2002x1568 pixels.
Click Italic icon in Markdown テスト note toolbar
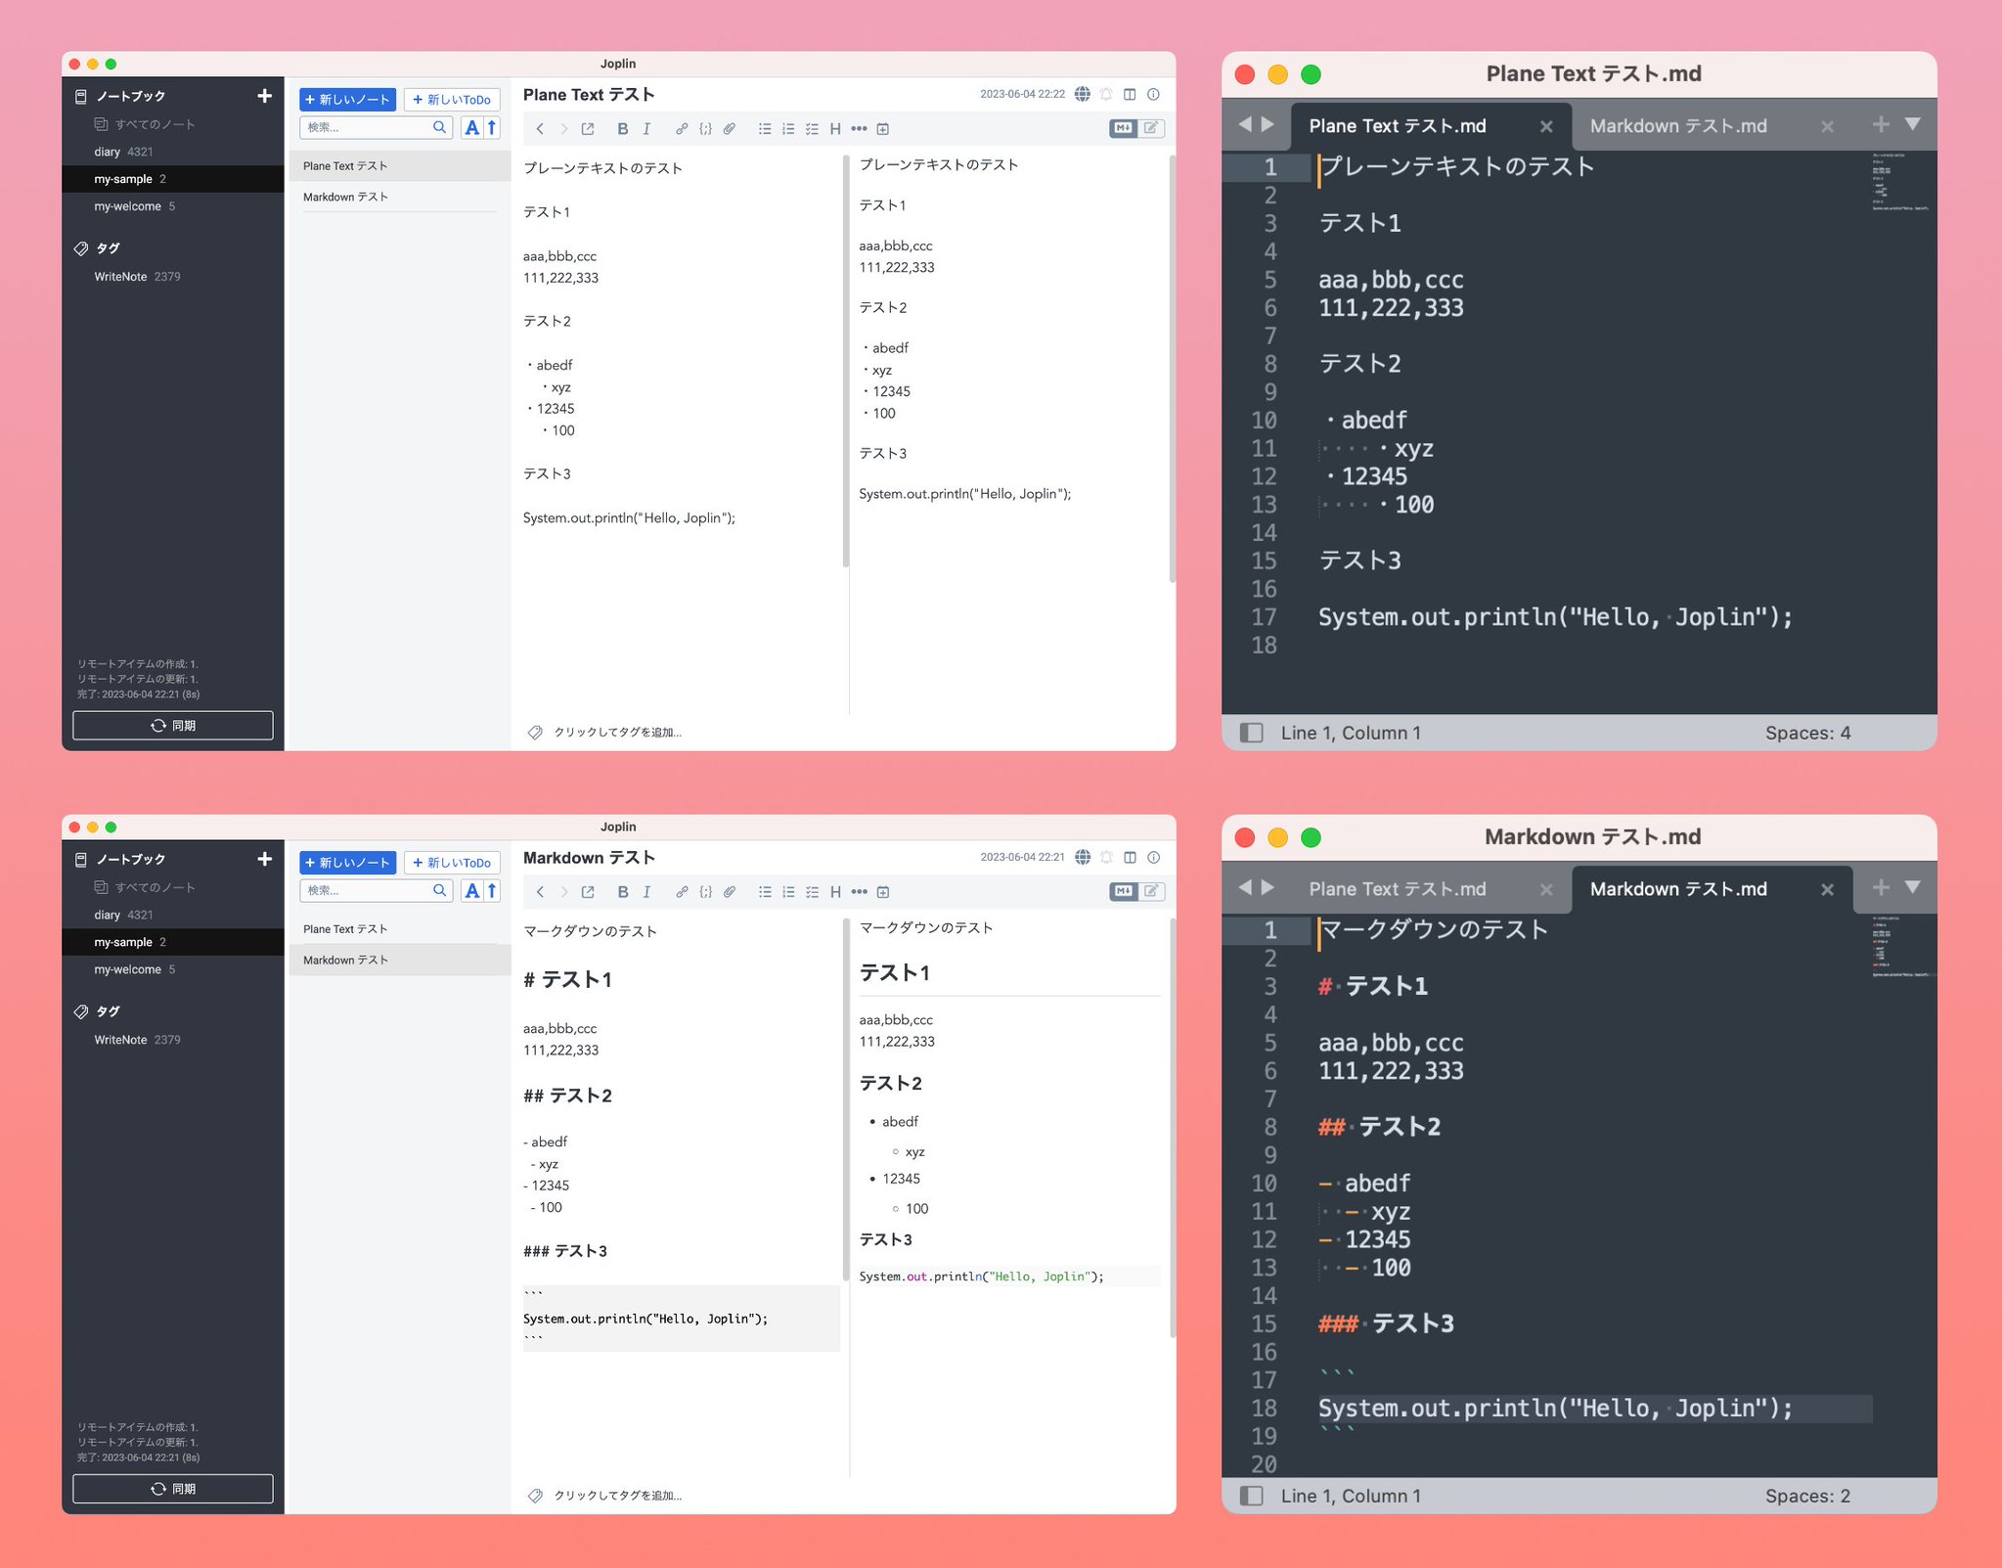646,891
